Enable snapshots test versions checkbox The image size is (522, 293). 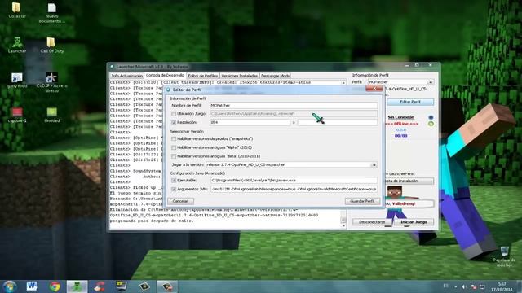174,138
